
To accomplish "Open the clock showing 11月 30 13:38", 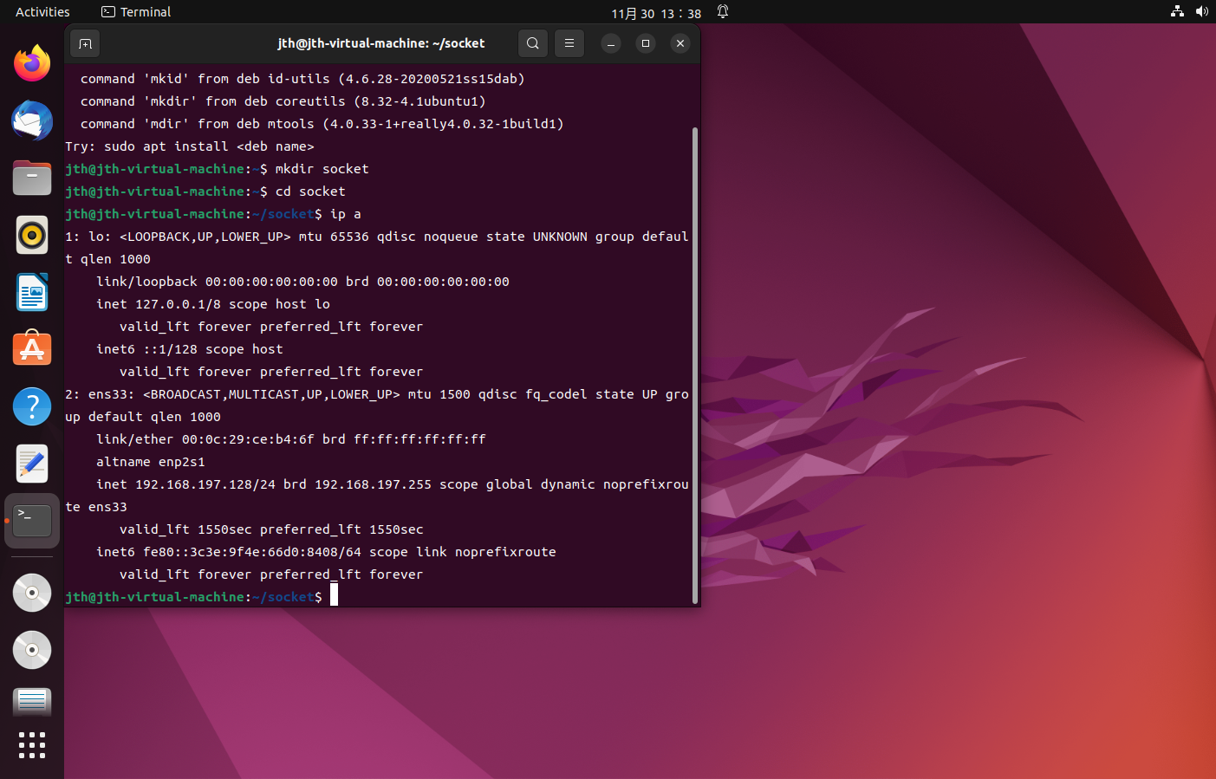I will click(656, 13).
